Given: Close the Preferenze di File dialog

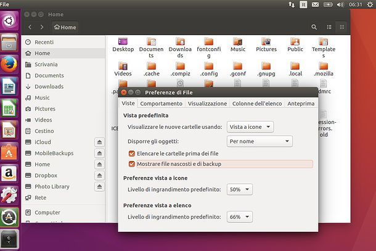Looking at the screenshot, I should click(124, 93).
